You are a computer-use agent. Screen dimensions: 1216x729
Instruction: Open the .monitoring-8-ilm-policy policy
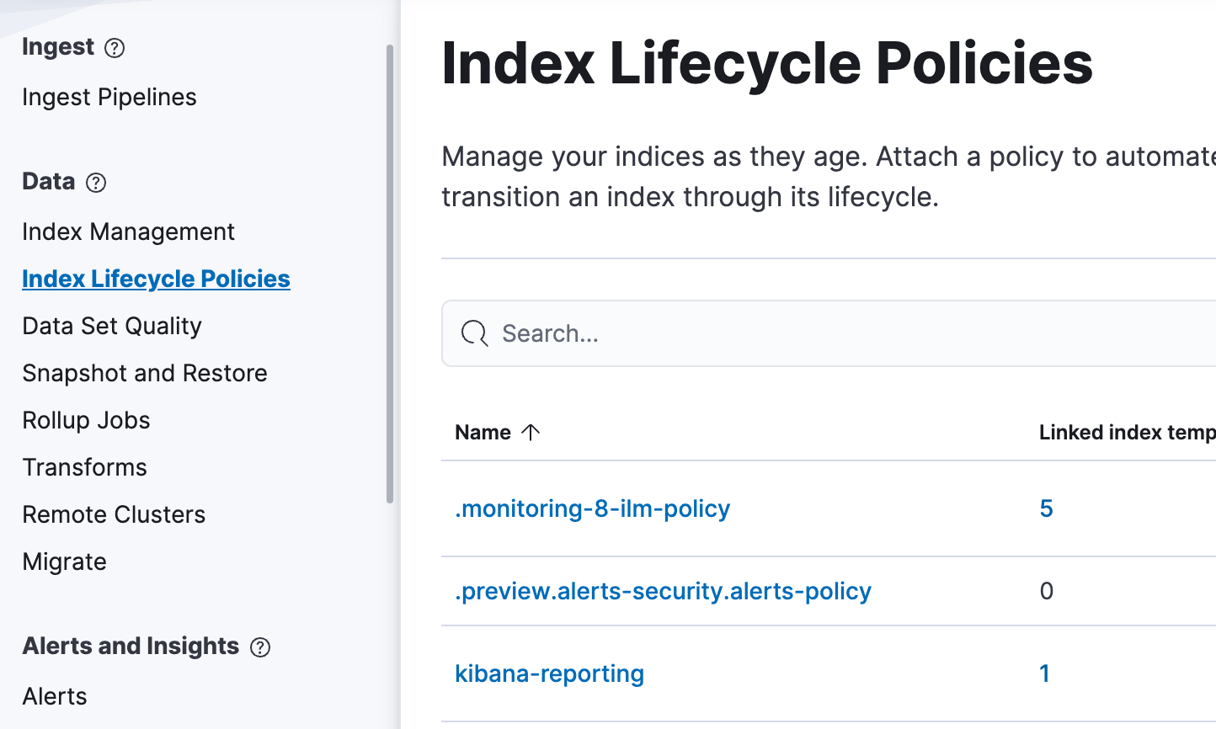592,508
